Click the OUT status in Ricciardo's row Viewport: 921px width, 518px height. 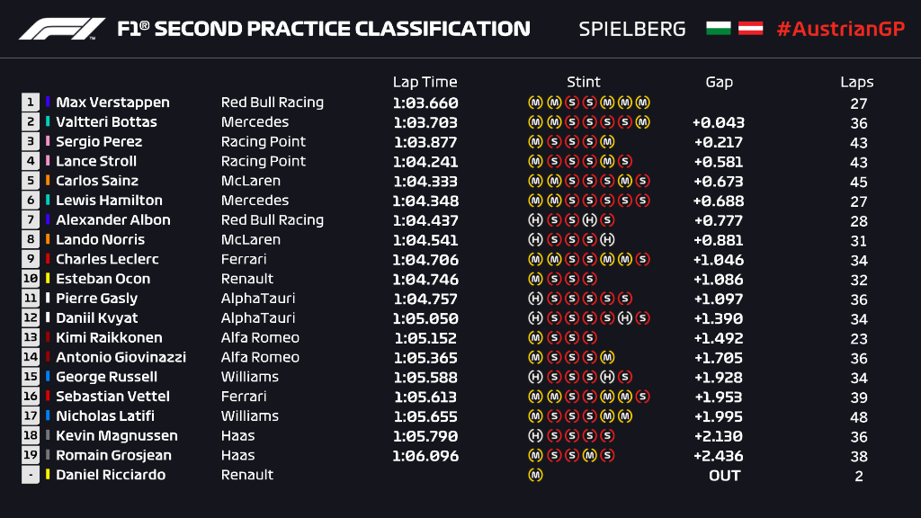click(x=724, y=475)
